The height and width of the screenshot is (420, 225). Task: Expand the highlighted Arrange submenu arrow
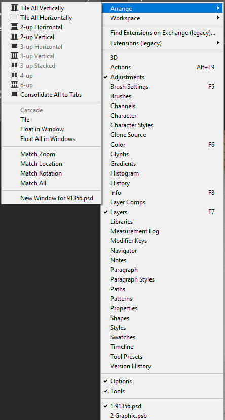(x=218, y=8)
